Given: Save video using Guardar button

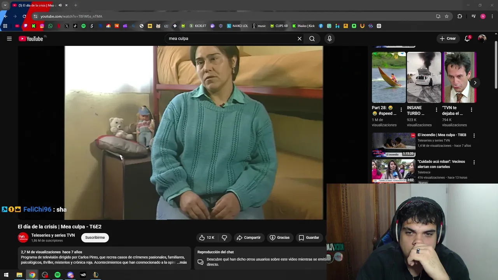Looking at the screenshot, I should click(309, 238).
